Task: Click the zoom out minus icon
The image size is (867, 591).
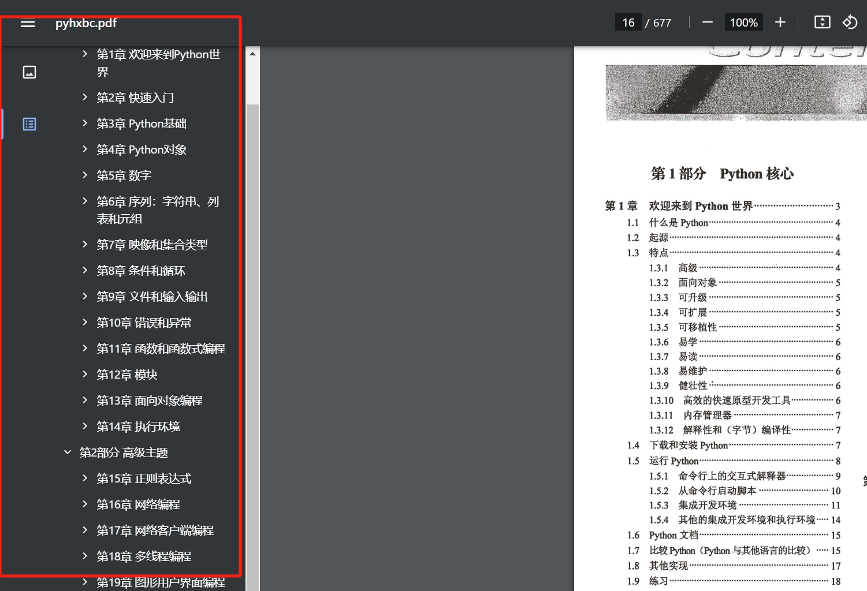Action: tap(707, 23)
